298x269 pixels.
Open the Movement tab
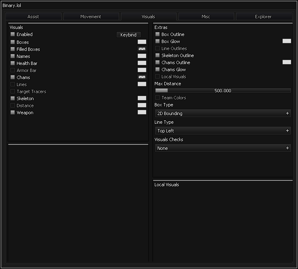91,17
